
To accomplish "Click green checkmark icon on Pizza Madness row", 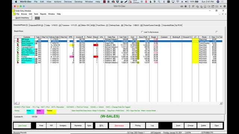I will [x=18, y=61].
